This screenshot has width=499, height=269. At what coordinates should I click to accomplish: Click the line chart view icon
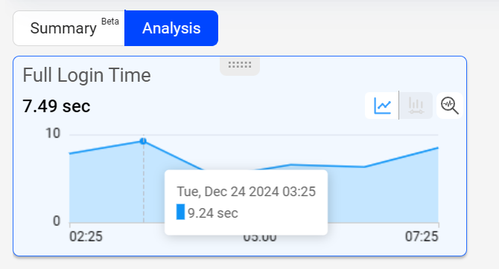tap(382, 106)
